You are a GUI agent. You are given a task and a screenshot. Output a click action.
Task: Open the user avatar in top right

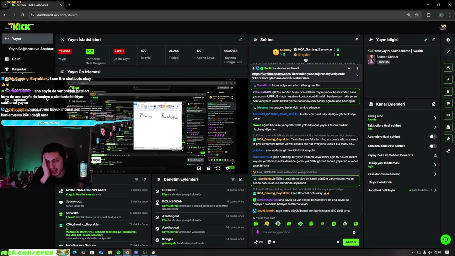tap(443, 27)
